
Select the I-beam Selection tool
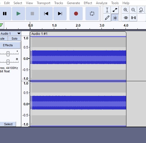click(107, 10)
